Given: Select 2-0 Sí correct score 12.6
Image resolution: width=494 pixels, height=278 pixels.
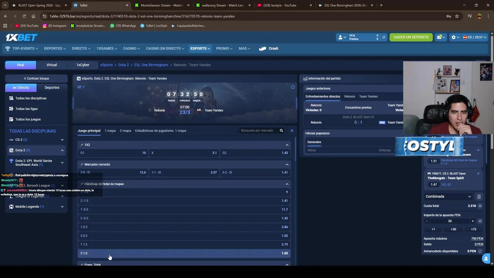Looking at the screenshot, I should 113,173.
